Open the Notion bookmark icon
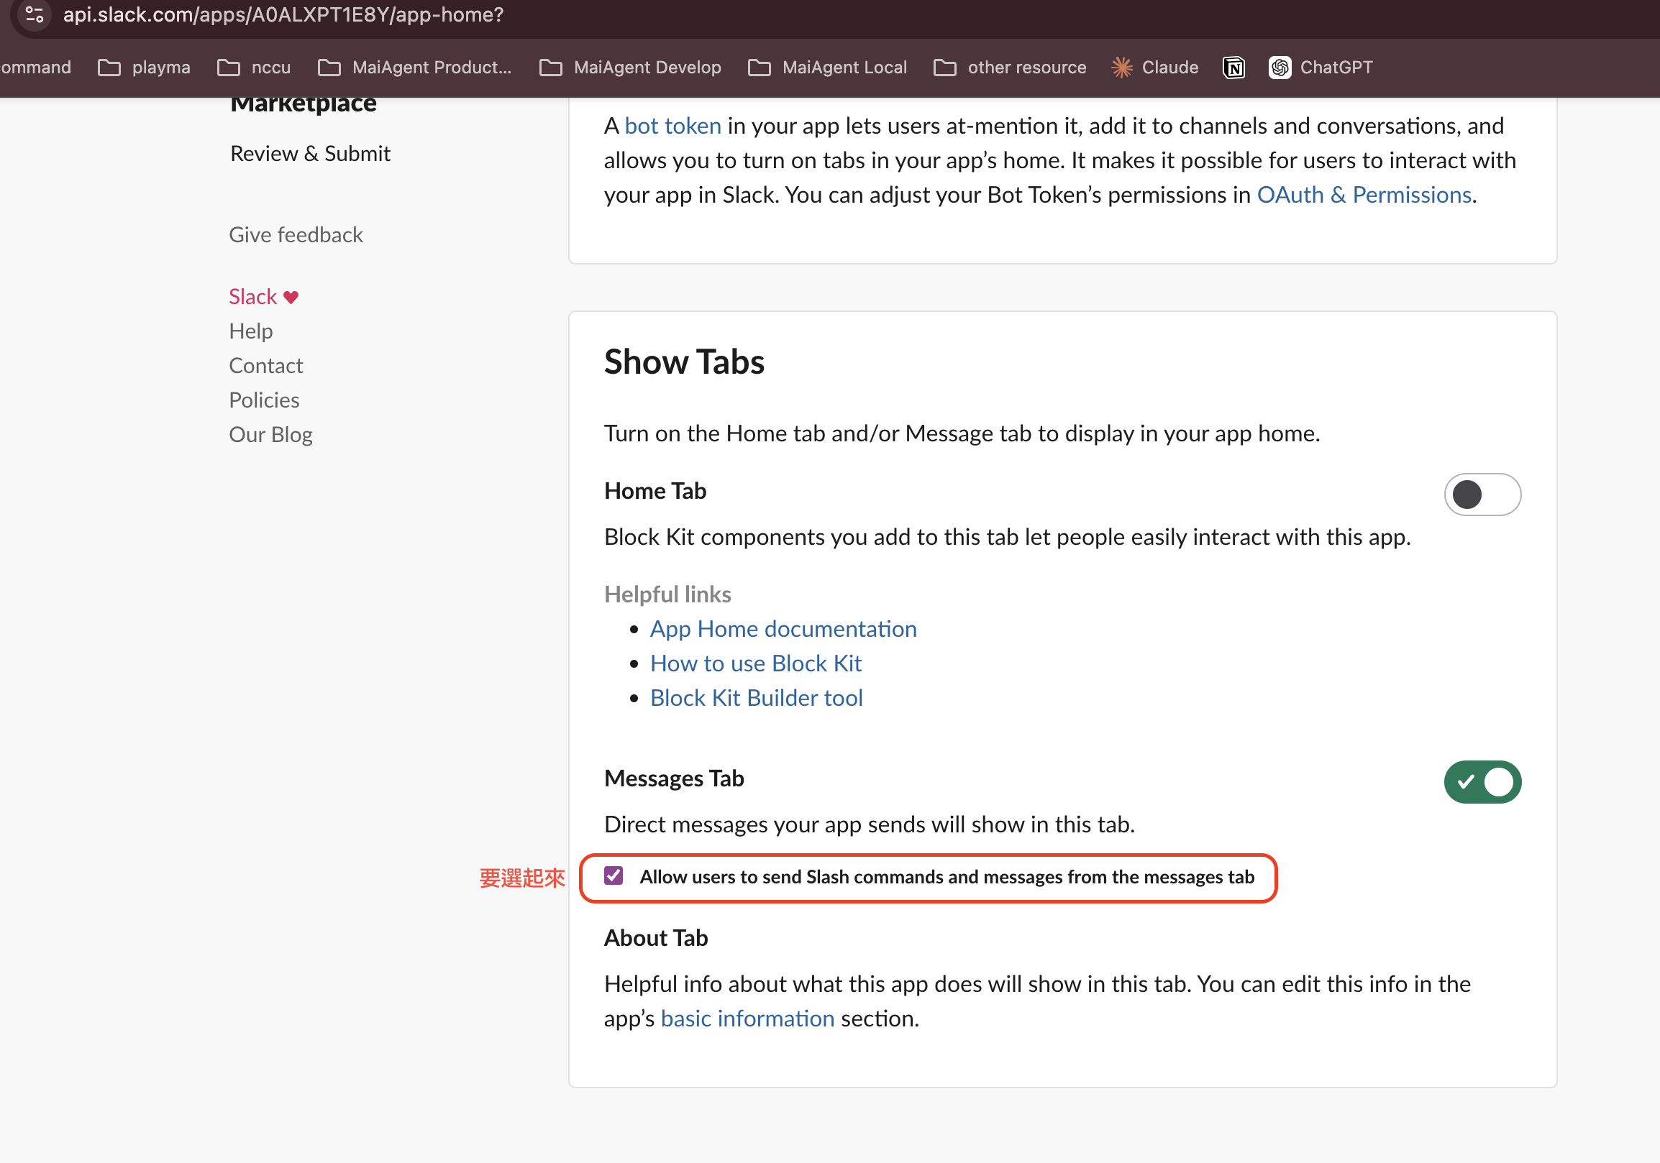The image size is (1660, 1163). click(x=1233, y=67)
